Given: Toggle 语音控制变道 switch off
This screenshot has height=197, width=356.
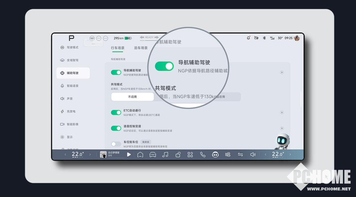Looking at the screenshot, I should tap(116, 128).
